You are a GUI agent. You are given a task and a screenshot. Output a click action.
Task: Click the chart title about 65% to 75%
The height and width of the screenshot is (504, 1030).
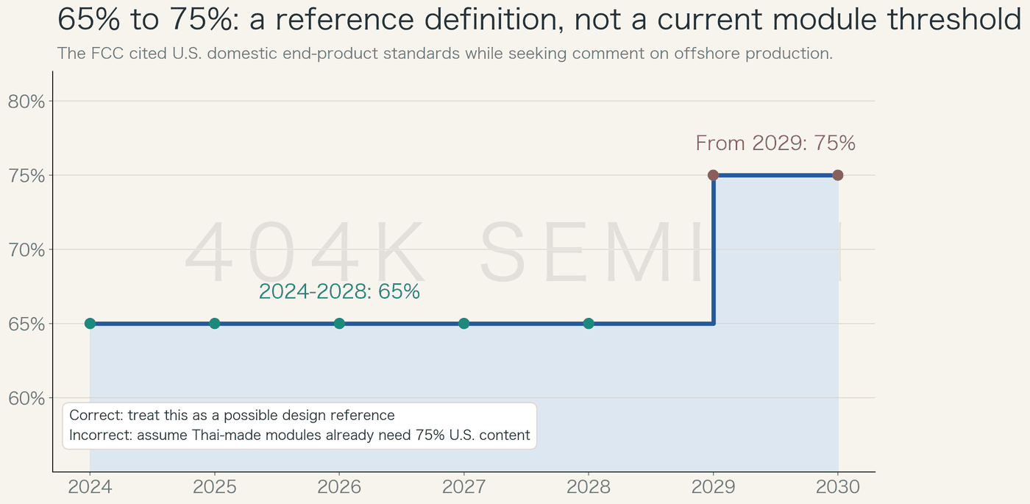(539, 20)
